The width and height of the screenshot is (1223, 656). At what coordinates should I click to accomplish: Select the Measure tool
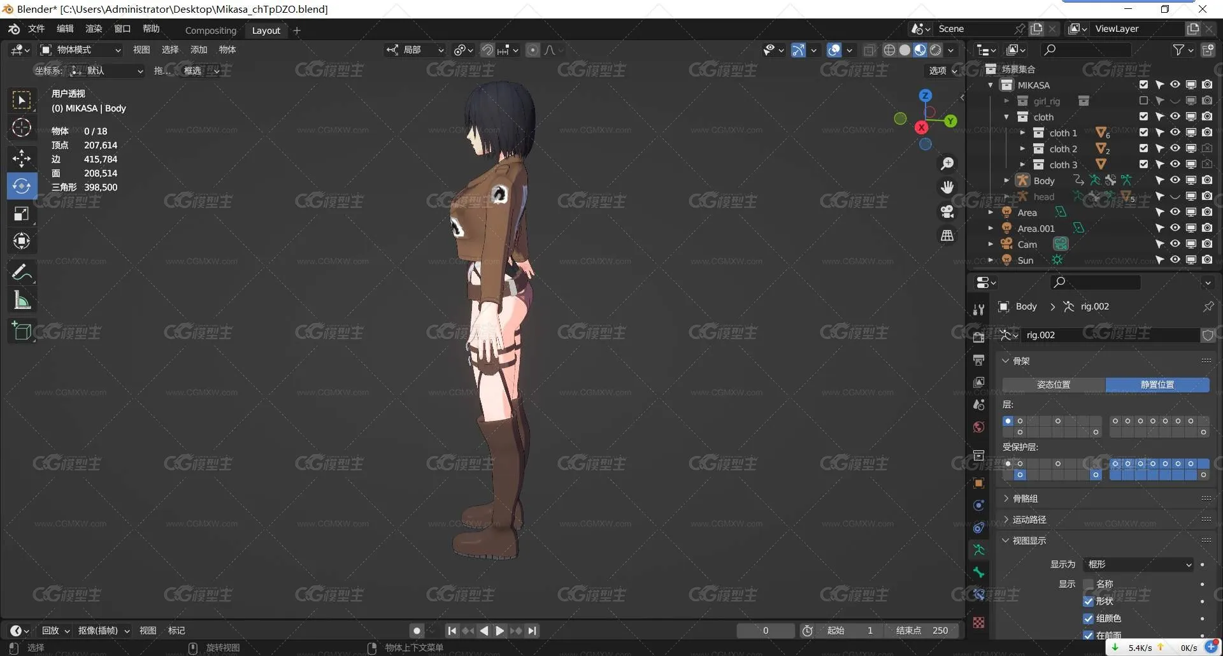pyautogui.click(x=22, y=301)
